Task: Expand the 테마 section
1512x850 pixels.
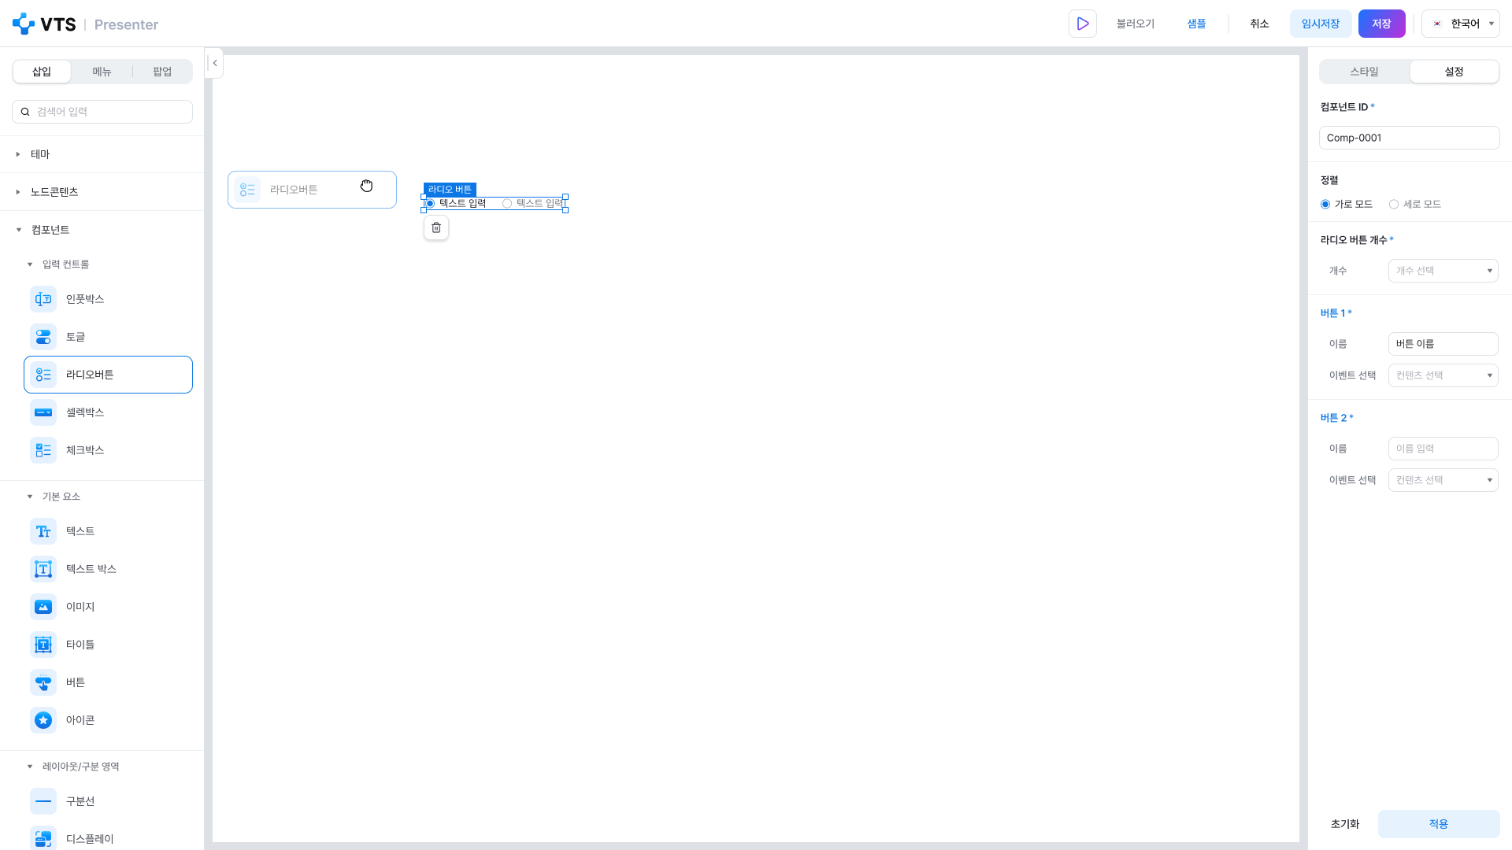Action: tap(18, 154)
